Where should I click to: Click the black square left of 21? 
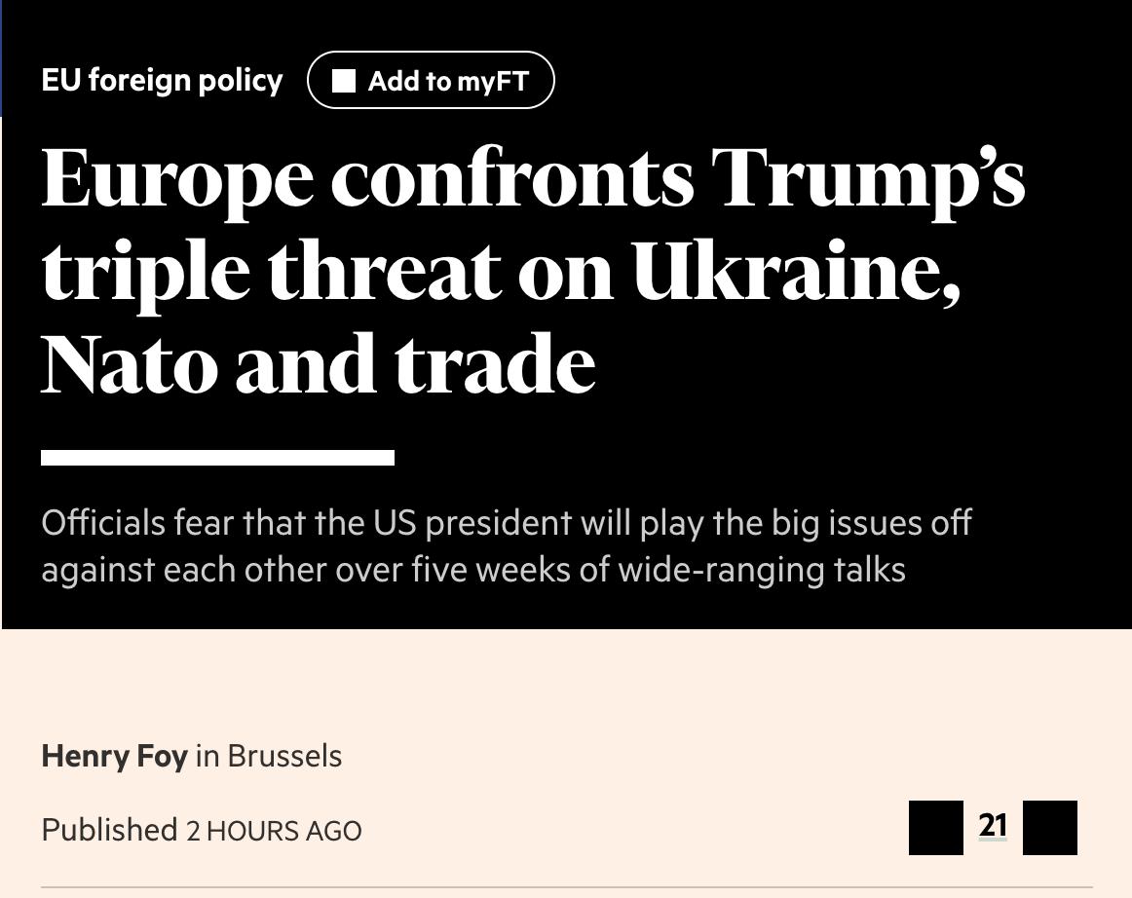pyautogui.click(x=935, y=828)
